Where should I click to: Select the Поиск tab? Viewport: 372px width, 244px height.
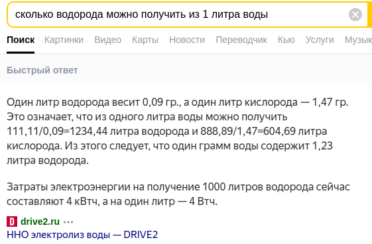21,40
